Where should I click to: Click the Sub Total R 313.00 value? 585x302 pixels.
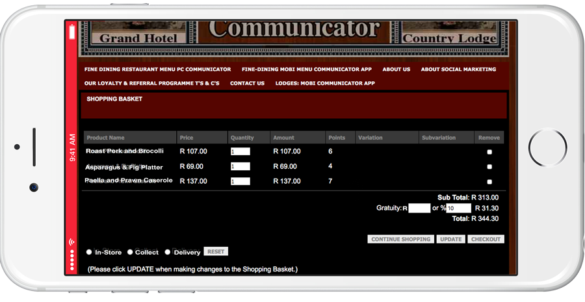485,197
